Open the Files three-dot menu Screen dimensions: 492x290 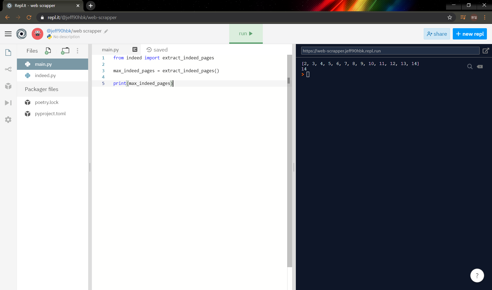coord(78,51)
